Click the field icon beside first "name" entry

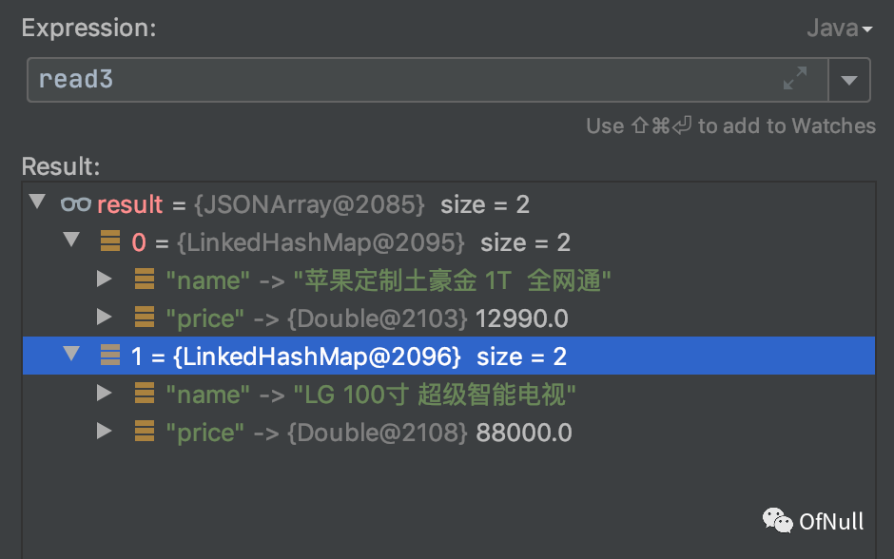145,280
